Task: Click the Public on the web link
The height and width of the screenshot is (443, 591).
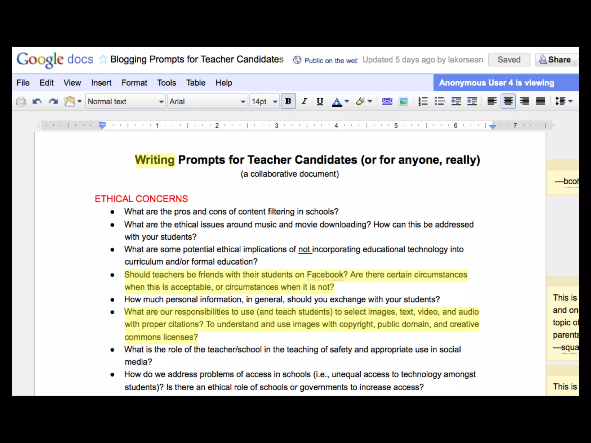Action: 330,61
